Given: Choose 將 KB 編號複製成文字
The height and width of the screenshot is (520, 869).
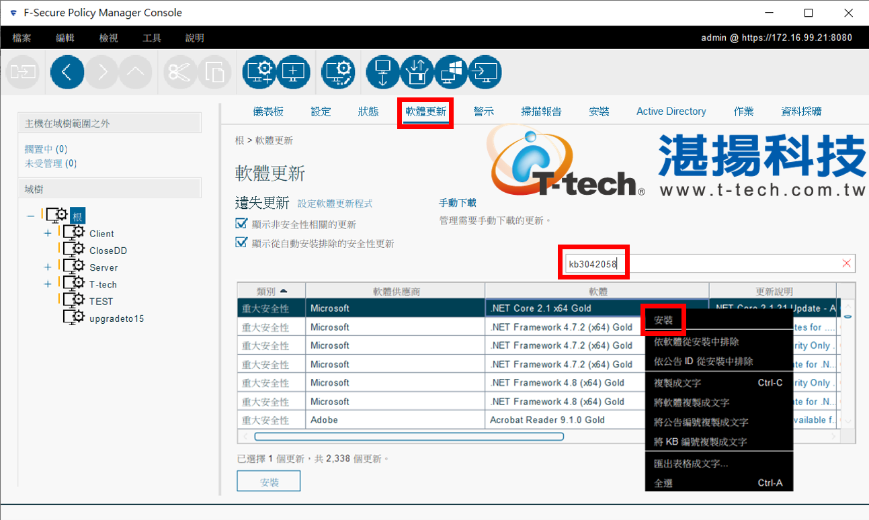Looking at the screenshot, I should pos(719,441).
